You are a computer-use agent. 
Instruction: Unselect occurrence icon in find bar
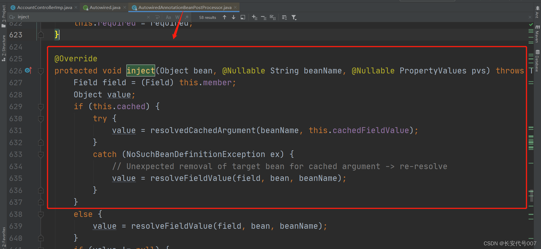pyautogui.click(x=264, y=17)
